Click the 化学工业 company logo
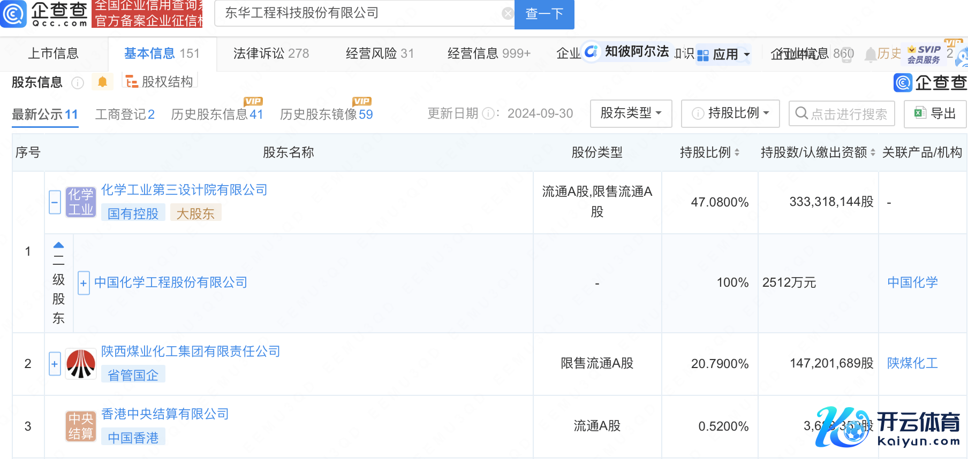This screenshot has height=459, width=968. 81,202
